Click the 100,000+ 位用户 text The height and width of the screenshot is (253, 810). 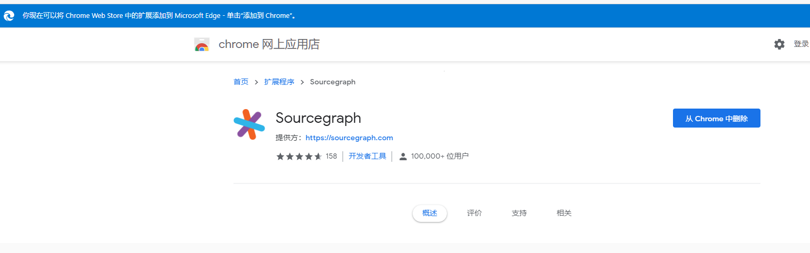440,156
